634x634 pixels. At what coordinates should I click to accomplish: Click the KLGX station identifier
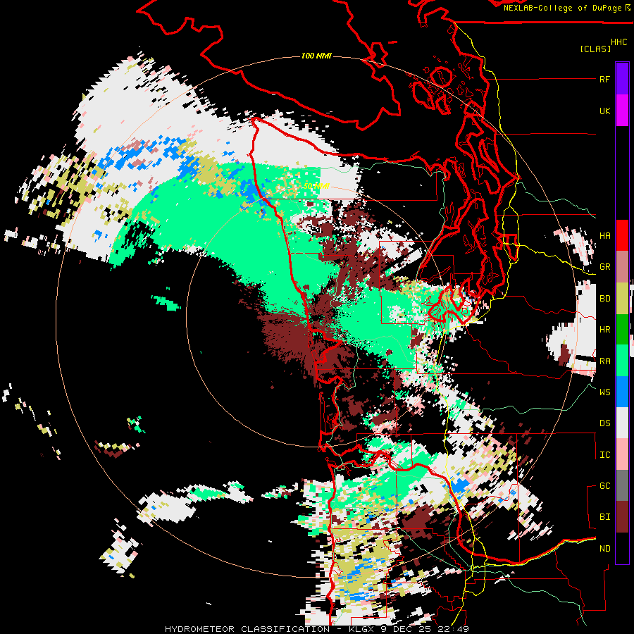click(x=363, y=629)
